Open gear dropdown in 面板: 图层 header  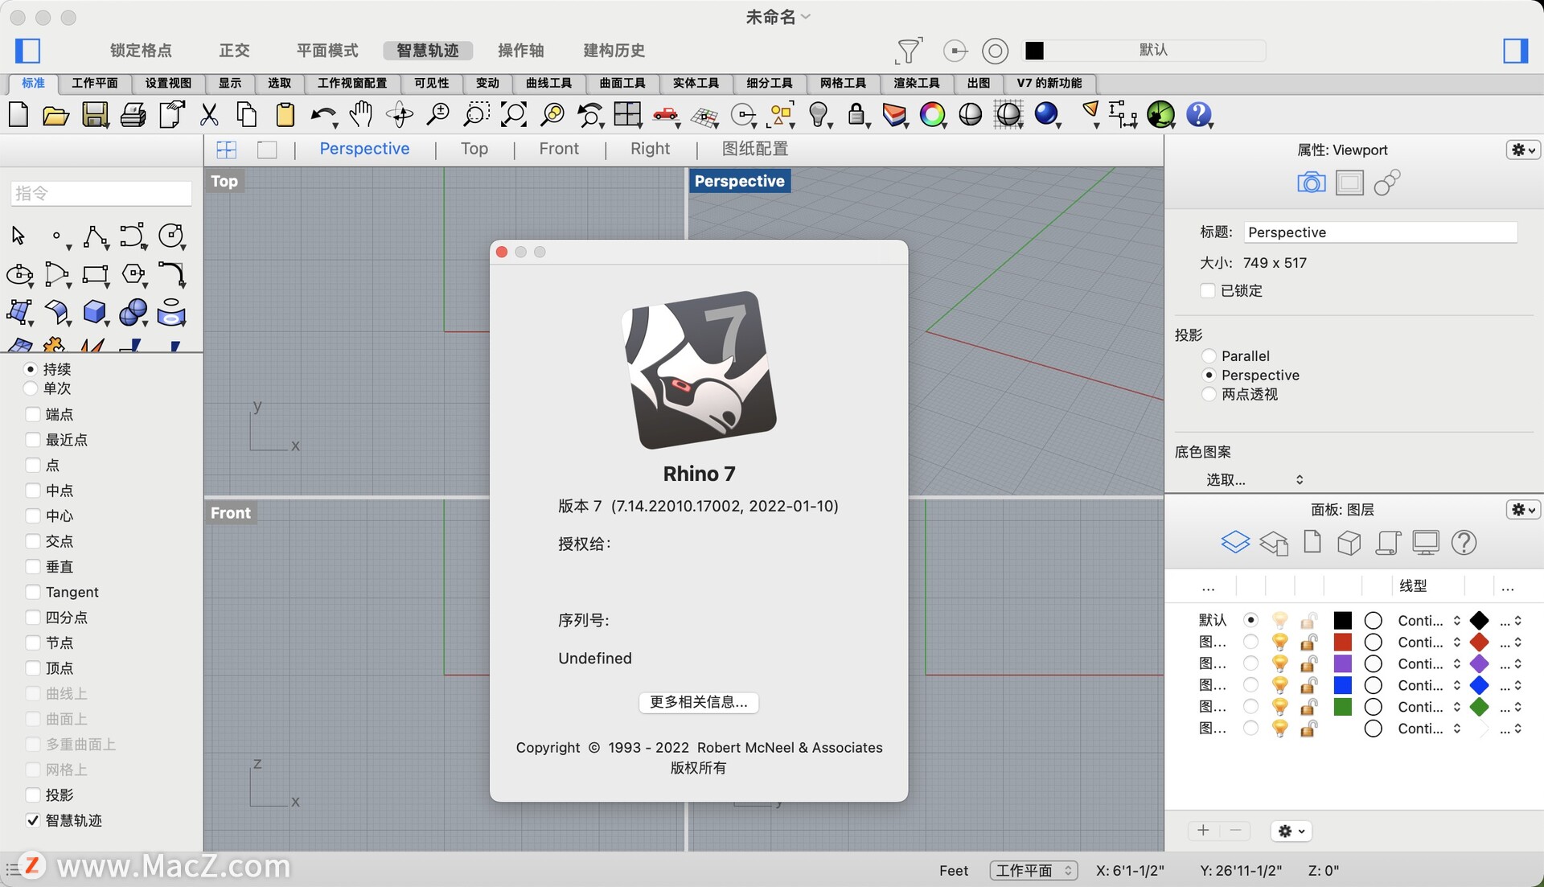1522,509
